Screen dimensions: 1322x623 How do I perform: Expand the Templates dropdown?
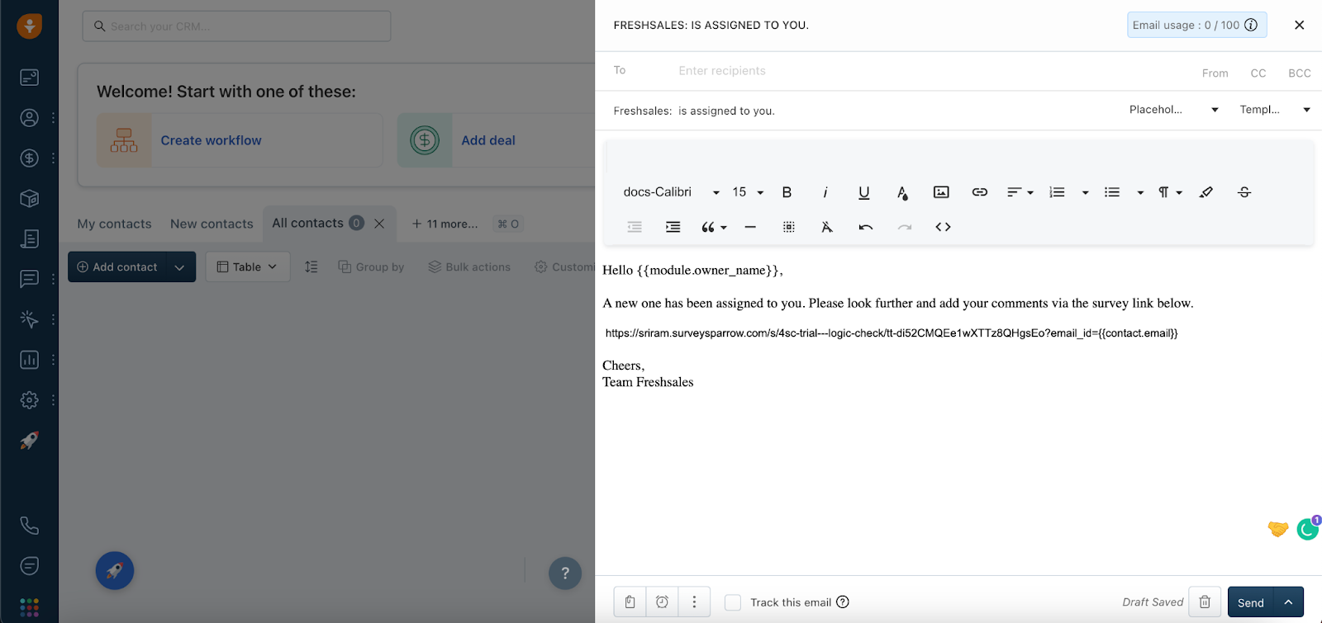pos(1274,110)
